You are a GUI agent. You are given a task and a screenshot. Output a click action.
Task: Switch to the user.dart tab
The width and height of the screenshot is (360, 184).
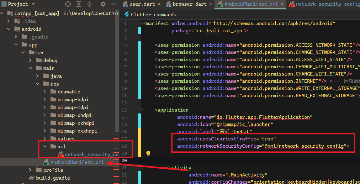click(x=142, y=4)
